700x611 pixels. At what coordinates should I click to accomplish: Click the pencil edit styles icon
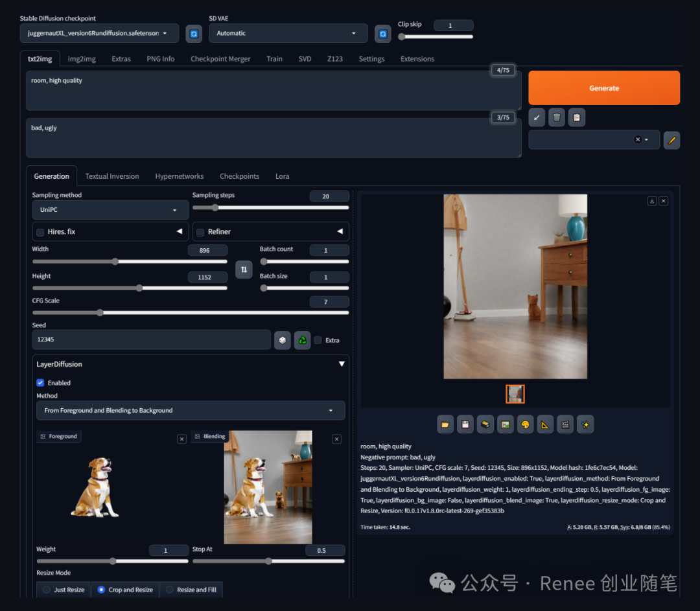coord(671,140)
